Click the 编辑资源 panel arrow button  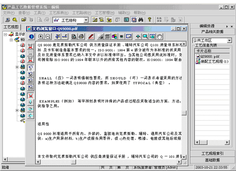click(227, 26)
